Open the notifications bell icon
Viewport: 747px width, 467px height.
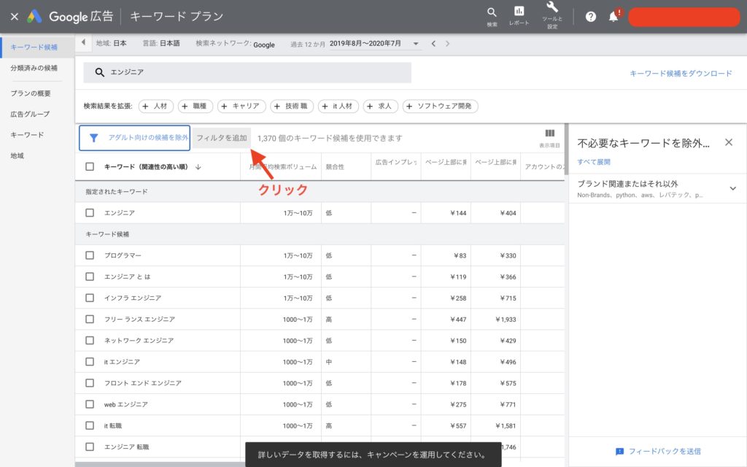pos(614,17)
